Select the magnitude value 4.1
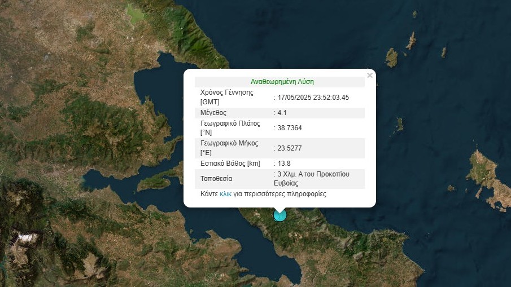The image size is (511, 287). point(282,113)
